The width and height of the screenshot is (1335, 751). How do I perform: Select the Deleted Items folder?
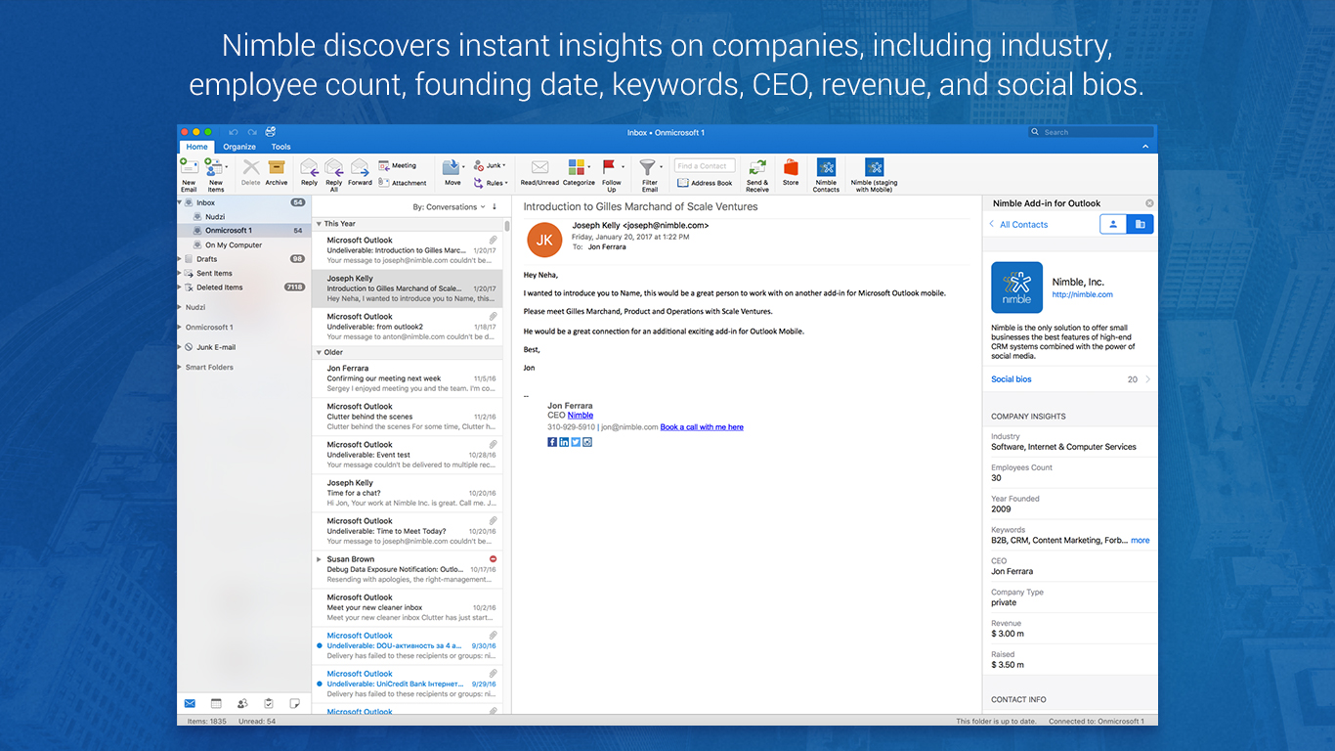243,287
